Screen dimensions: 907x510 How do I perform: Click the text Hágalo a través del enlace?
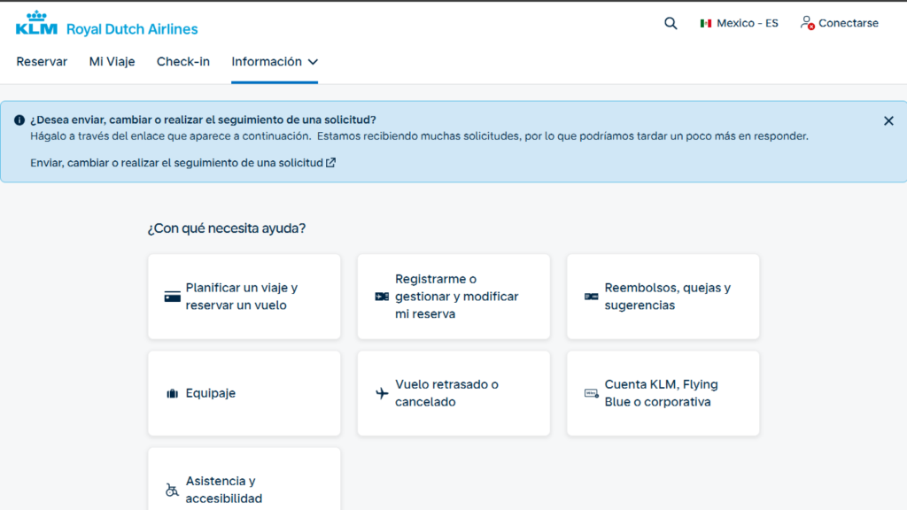(x=419, y=135)
